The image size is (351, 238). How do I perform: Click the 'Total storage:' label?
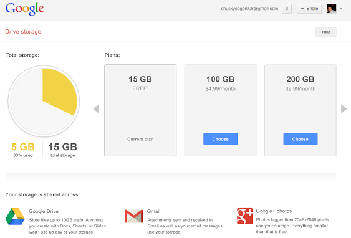click(22, 55)
